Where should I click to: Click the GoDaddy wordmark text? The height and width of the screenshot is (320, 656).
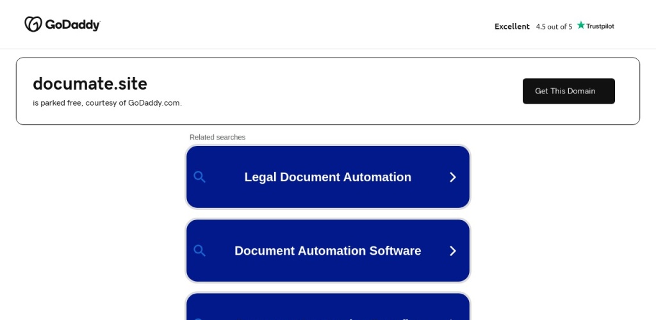coord(72,25)
